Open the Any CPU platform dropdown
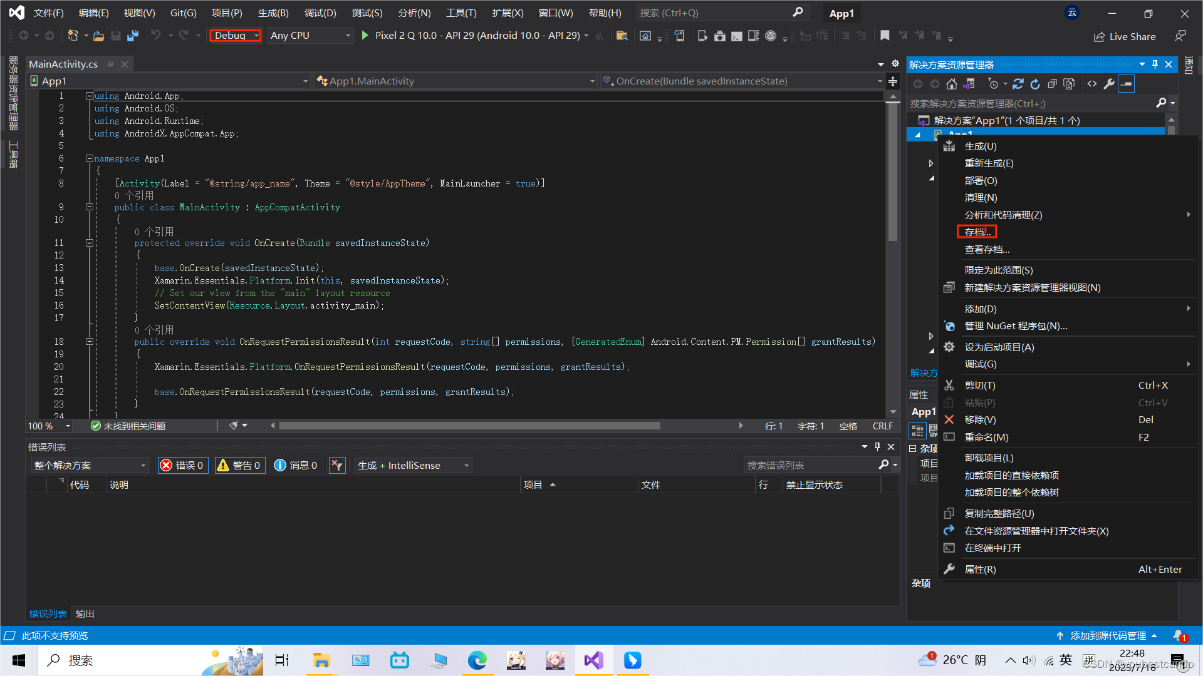1203x676 pixels. pyautogui.click(x=310, y=36)
